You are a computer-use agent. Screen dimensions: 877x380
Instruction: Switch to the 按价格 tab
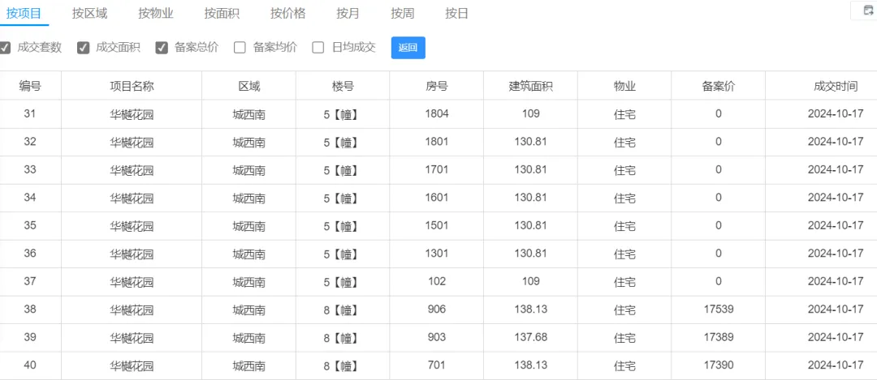pos(288,14)
